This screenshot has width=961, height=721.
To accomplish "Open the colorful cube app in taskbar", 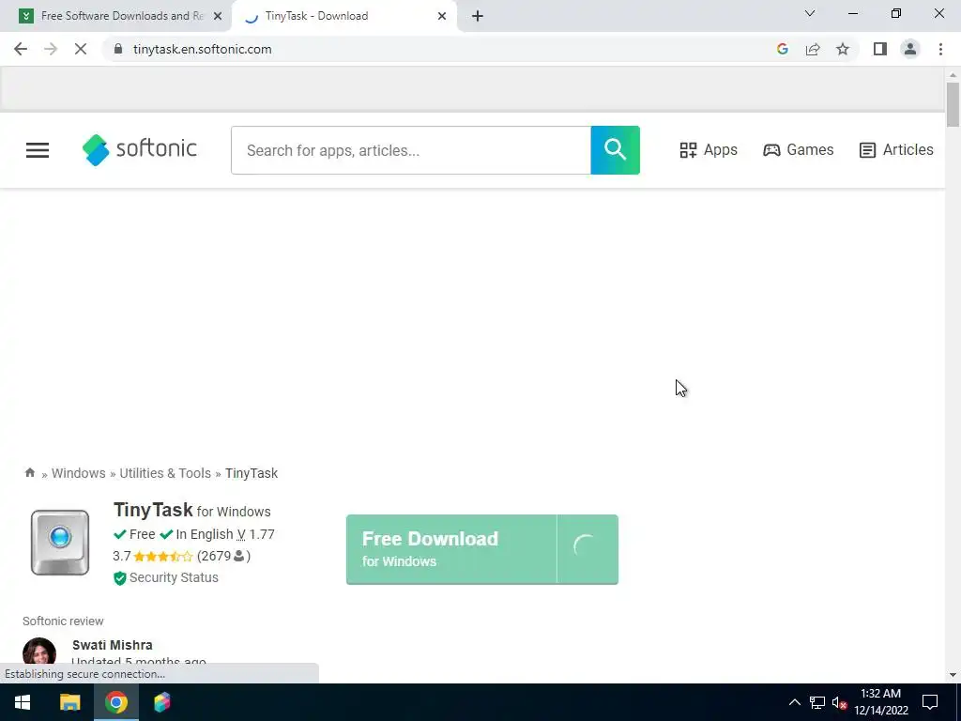I will 161,702.
